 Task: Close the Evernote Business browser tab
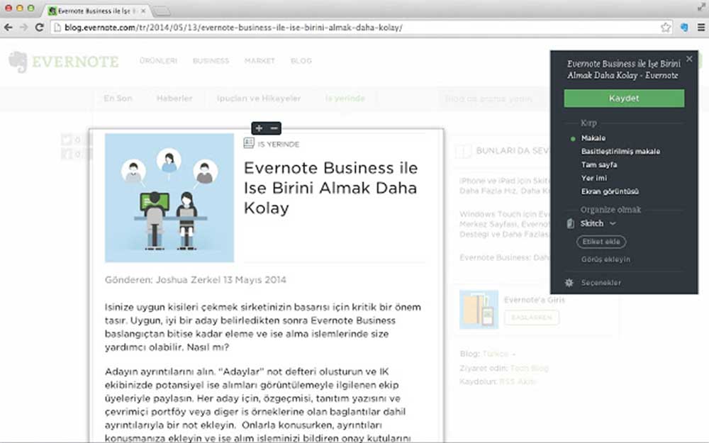(x=143, y=11)
